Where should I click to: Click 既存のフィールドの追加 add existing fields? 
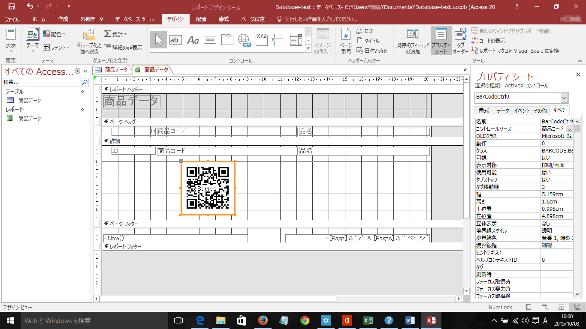(412, 41)
